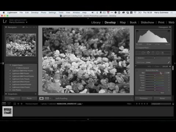Click the Lr identity plate logo
Image resolution: width=176 pixels, height=132 pixels.
pyautogui.click(x=5, y=21)
